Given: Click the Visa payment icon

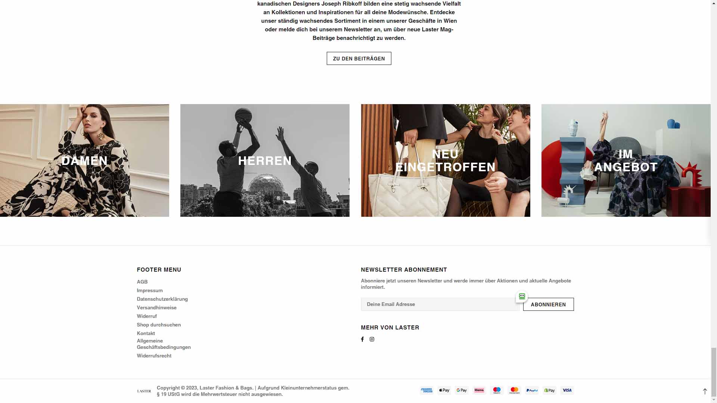Looking at the screenshot, I should point(567,390).
